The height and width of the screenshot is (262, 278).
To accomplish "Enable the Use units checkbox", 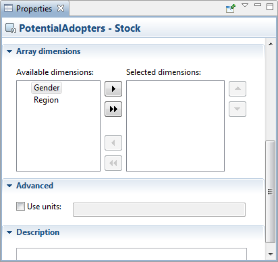I will point(20,207).
